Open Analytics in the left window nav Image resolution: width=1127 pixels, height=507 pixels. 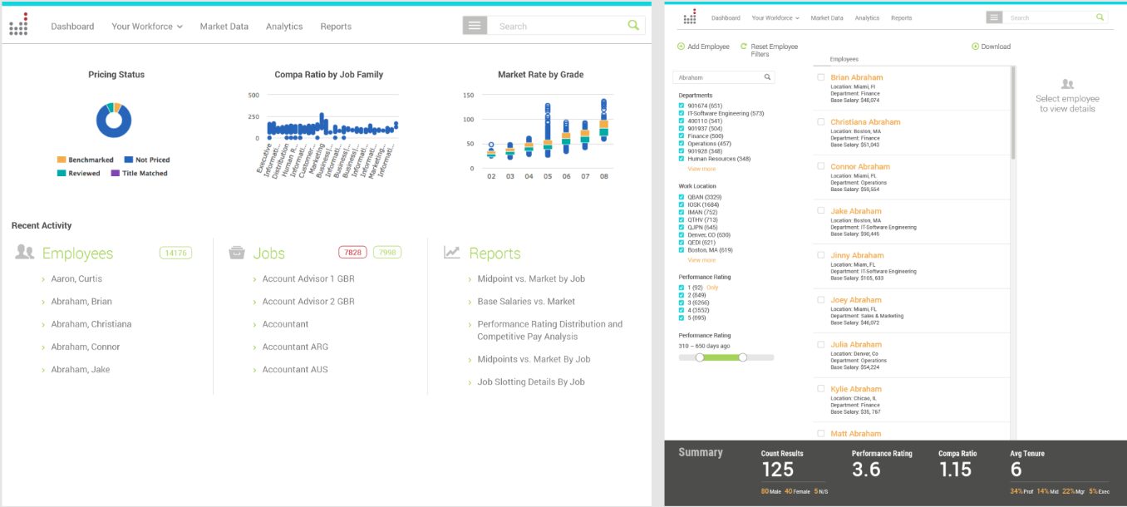pyautogui.click(x=284, y=27)
